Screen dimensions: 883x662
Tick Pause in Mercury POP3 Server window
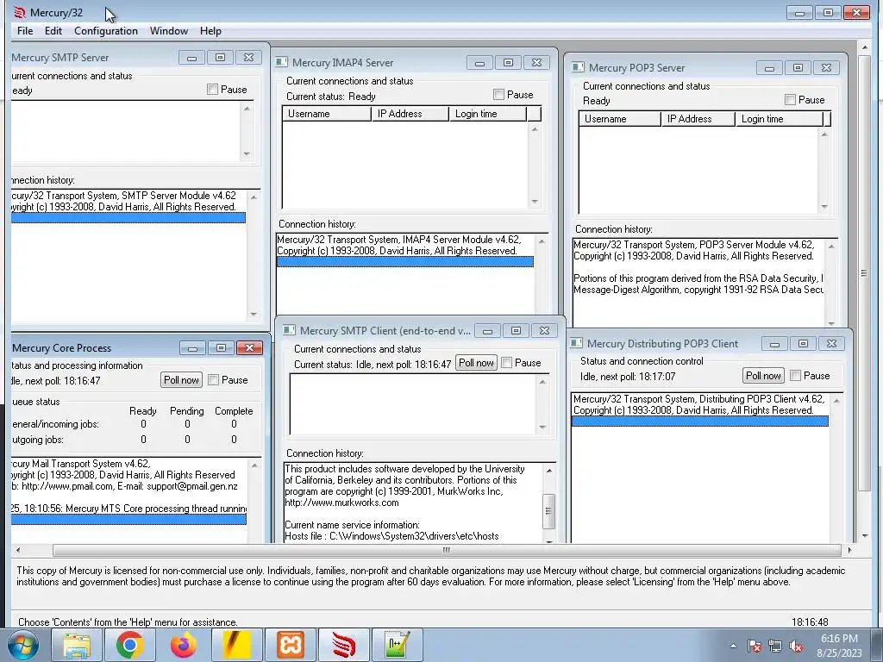coord(790,100)
